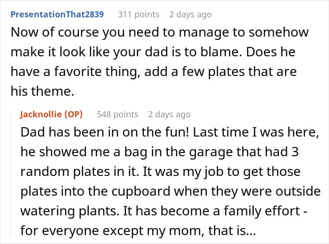Open the reply's '2 days ago' timestamp link
Screen dimensions: 329x244
[169, 114]
